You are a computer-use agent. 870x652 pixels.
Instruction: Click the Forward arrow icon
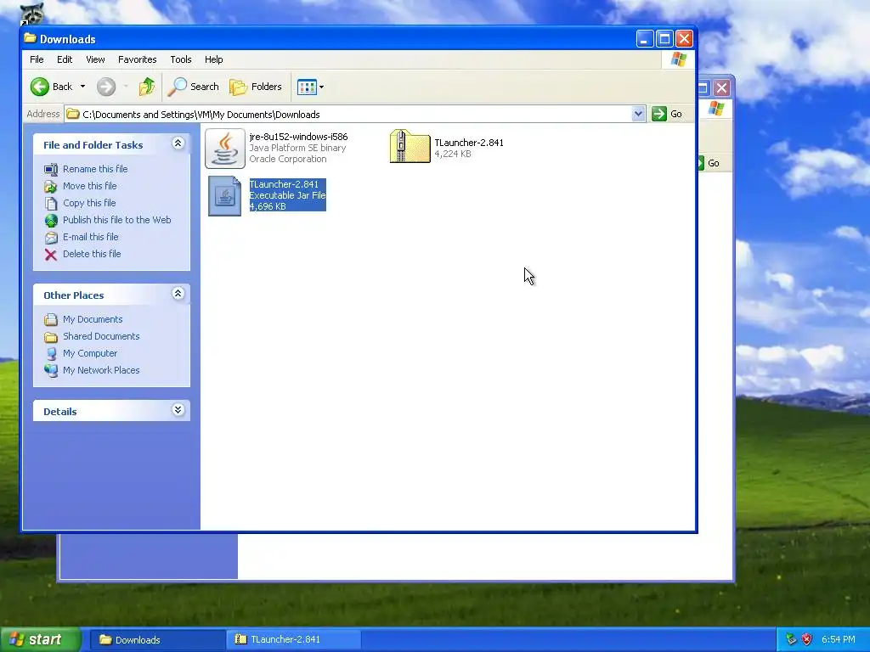106,87
